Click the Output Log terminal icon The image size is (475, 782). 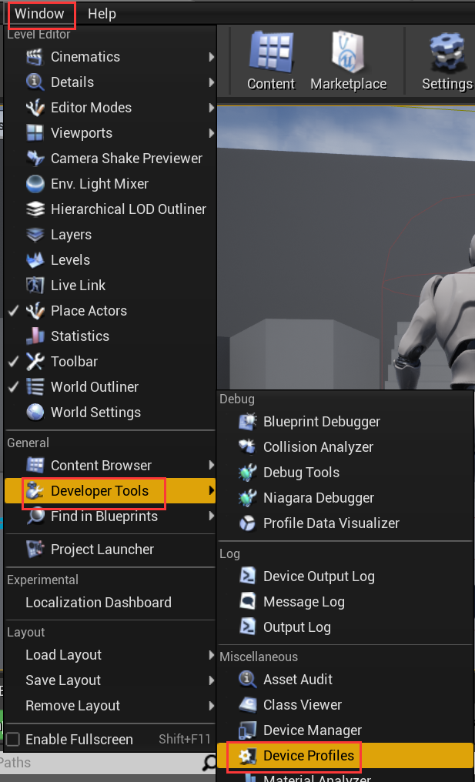tap(247, 627)
